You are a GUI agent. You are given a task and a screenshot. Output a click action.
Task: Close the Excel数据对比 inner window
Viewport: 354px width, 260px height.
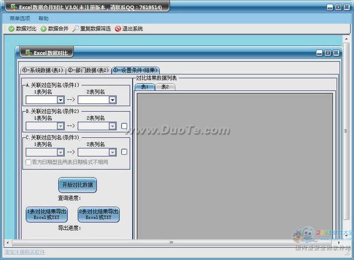click(336, 53)
